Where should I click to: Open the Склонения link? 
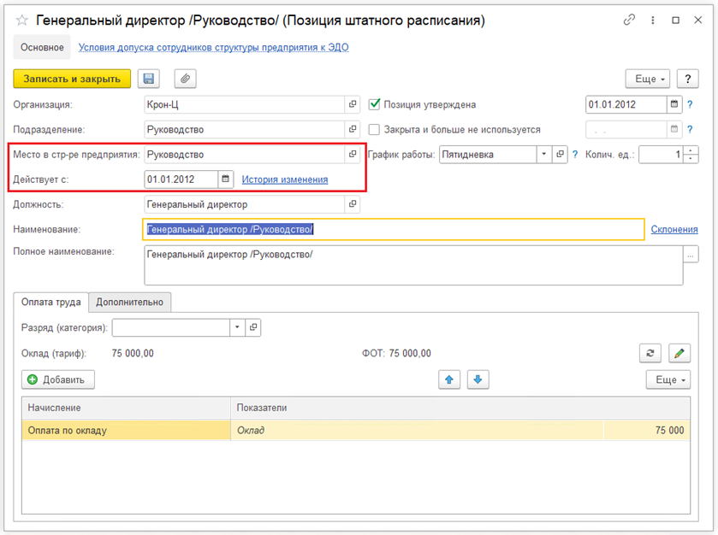(674, 229)
